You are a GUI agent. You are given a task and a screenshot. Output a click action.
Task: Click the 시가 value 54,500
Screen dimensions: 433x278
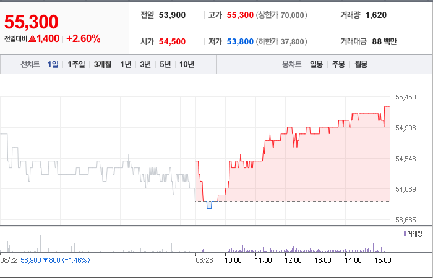click(x=172, y=41)
